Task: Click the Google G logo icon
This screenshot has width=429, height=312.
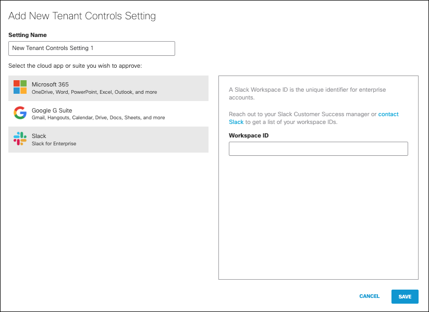Action: pyautogui.click(x=20, y=113)
